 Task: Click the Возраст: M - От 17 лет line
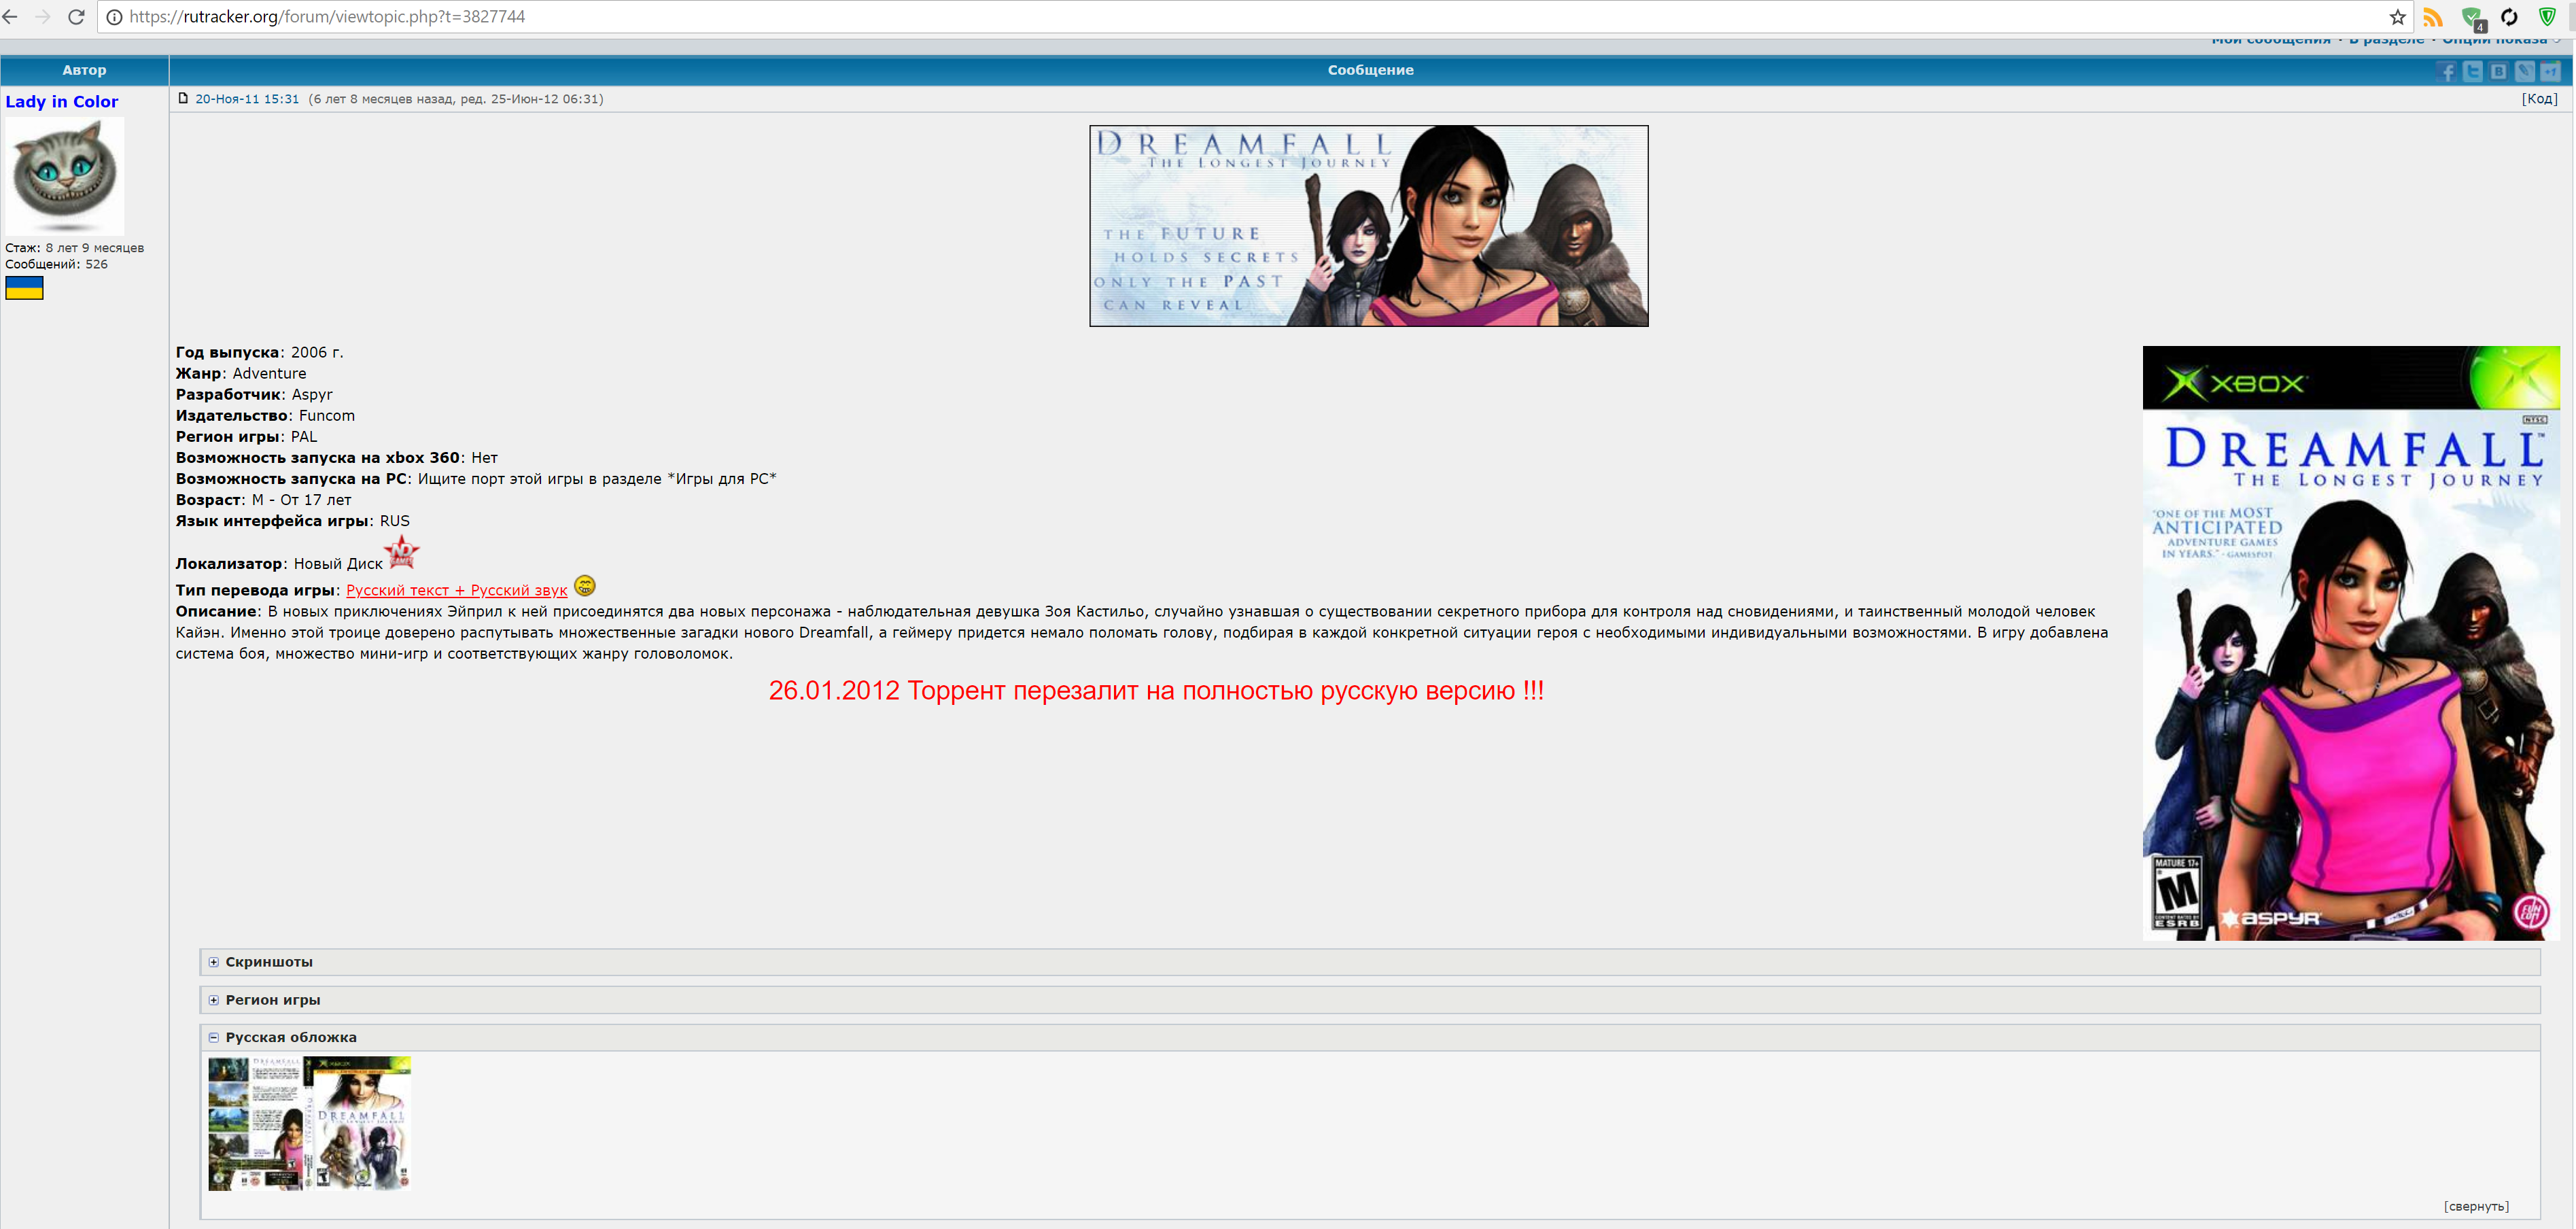[264, 500]
